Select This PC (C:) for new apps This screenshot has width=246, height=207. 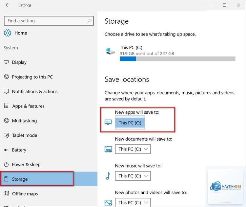click(130, 123)
